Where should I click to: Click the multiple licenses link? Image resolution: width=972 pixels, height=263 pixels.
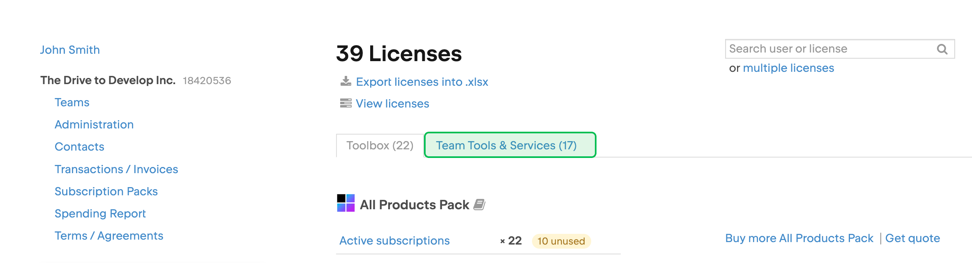789,68
